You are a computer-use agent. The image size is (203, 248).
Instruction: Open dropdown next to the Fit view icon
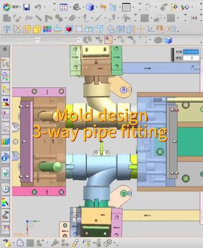click(x=70, y=7)
